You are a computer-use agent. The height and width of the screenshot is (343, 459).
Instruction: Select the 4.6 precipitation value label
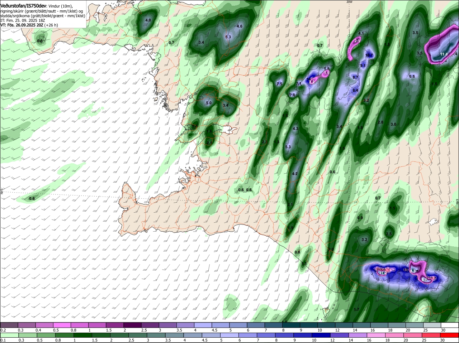coord(240,26)
